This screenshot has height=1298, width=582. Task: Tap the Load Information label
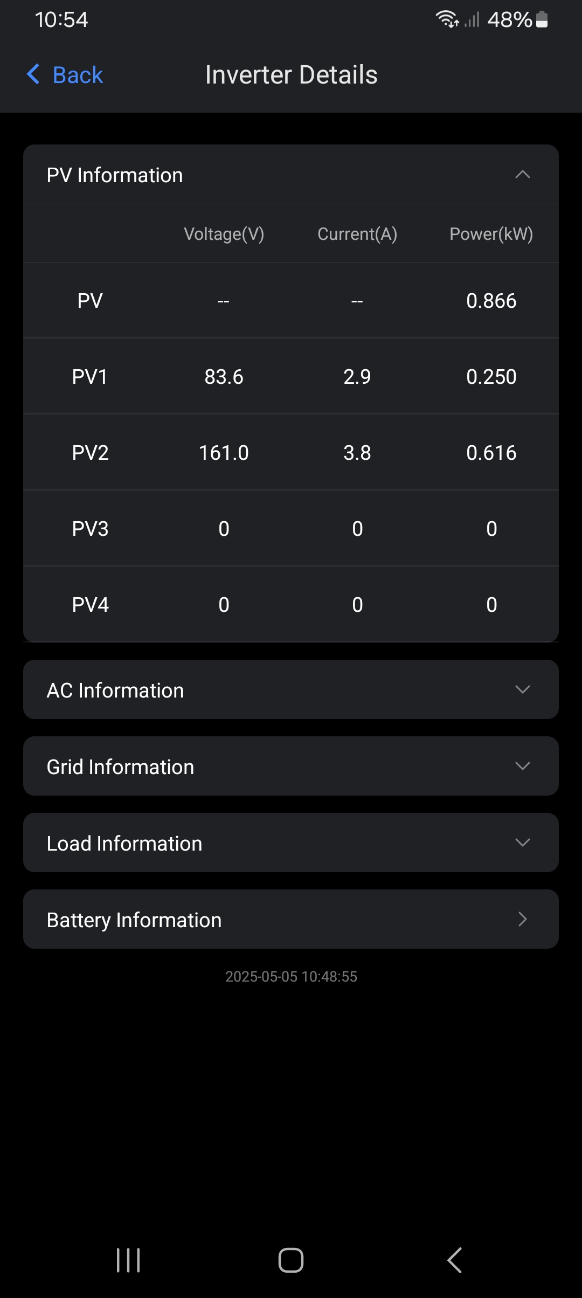coord(124,843)
